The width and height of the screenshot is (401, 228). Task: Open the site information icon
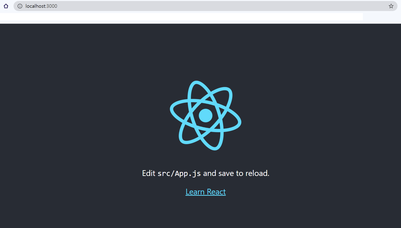tap(20, 6)
